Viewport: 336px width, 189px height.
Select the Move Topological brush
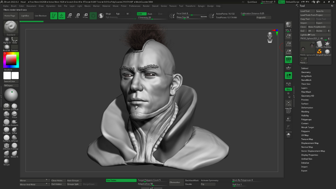pos(14,154)
